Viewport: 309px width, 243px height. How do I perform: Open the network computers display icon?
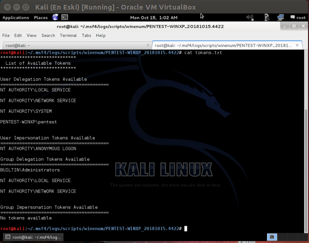[x=281, y=17]
